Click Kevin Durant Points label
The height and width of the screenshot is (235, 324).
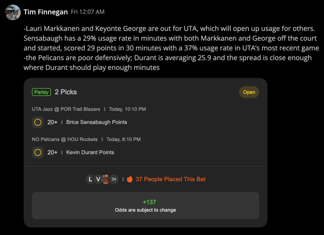pos(90,152)
